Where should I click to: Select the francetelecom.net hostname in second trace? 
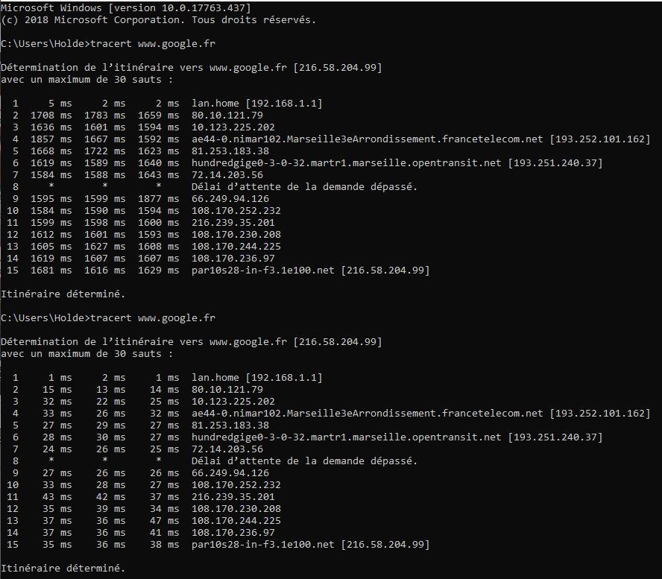click(x=367, y=413)
